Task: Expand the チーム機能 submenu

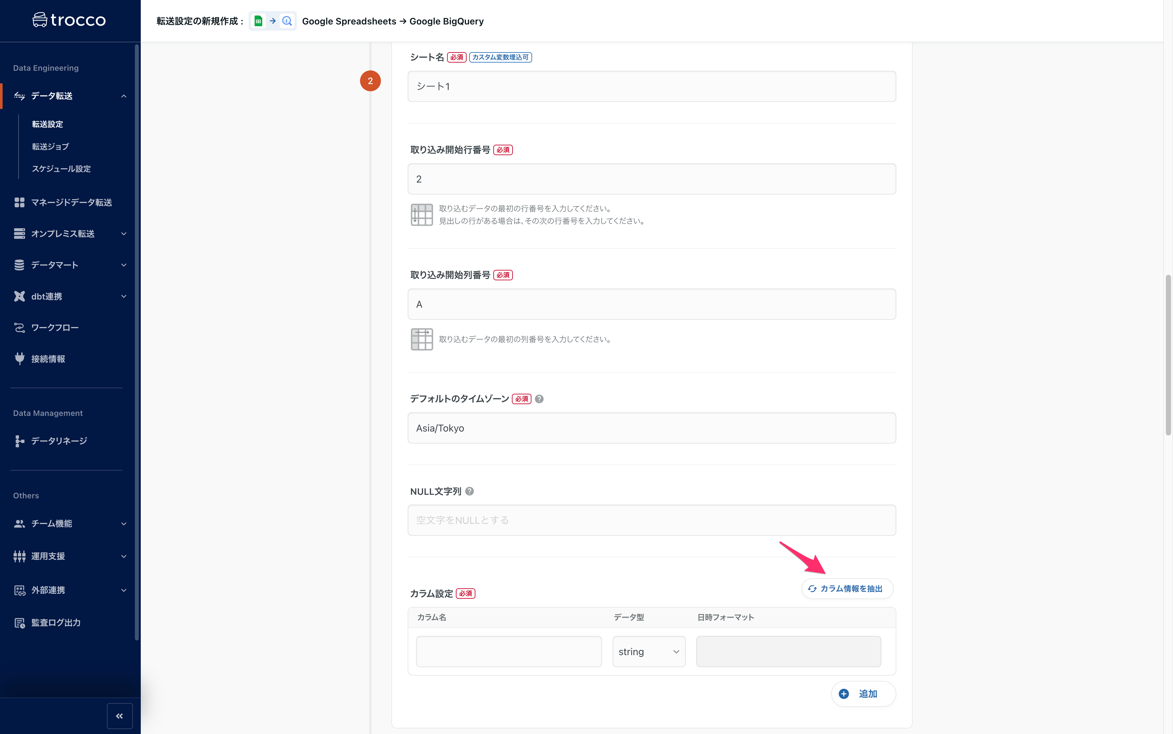Action: coord(124,524)
